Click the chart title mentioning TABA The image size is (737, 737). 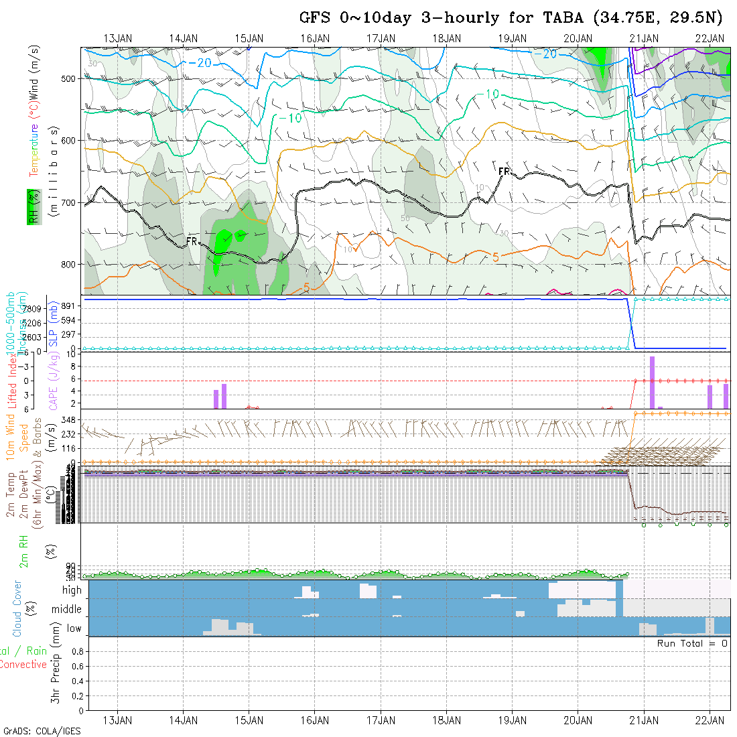513,17
